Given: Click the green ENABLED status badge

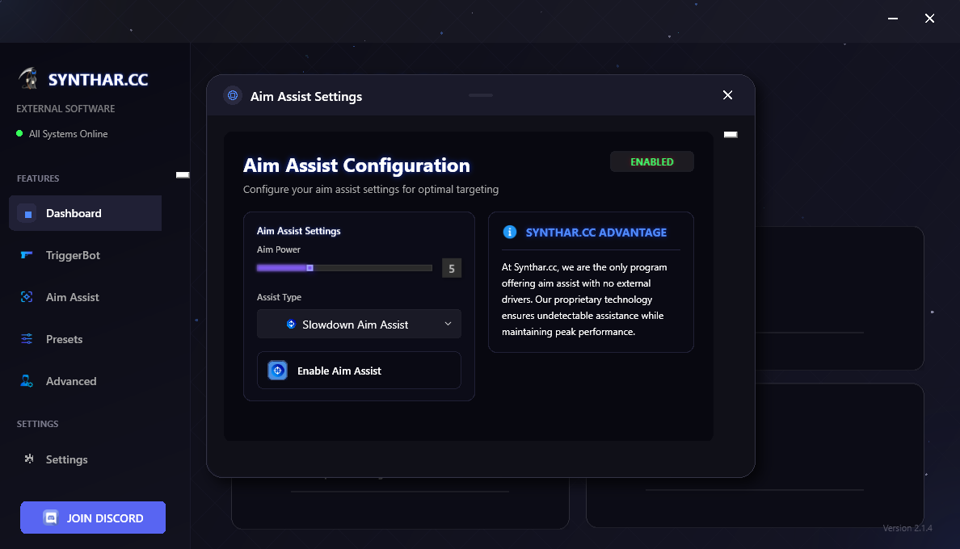Looking at the screenshot, I should (x=651, y=161).
